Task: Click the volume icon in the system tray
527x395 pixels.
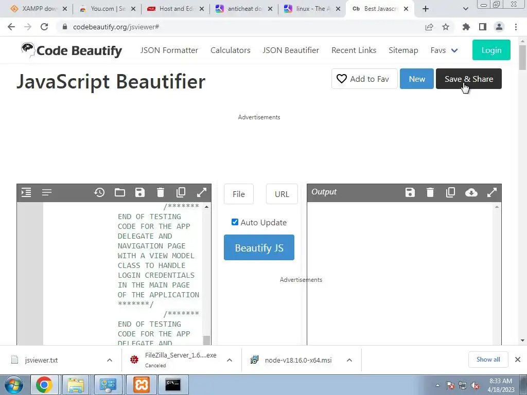Action: tap(475, 386)
